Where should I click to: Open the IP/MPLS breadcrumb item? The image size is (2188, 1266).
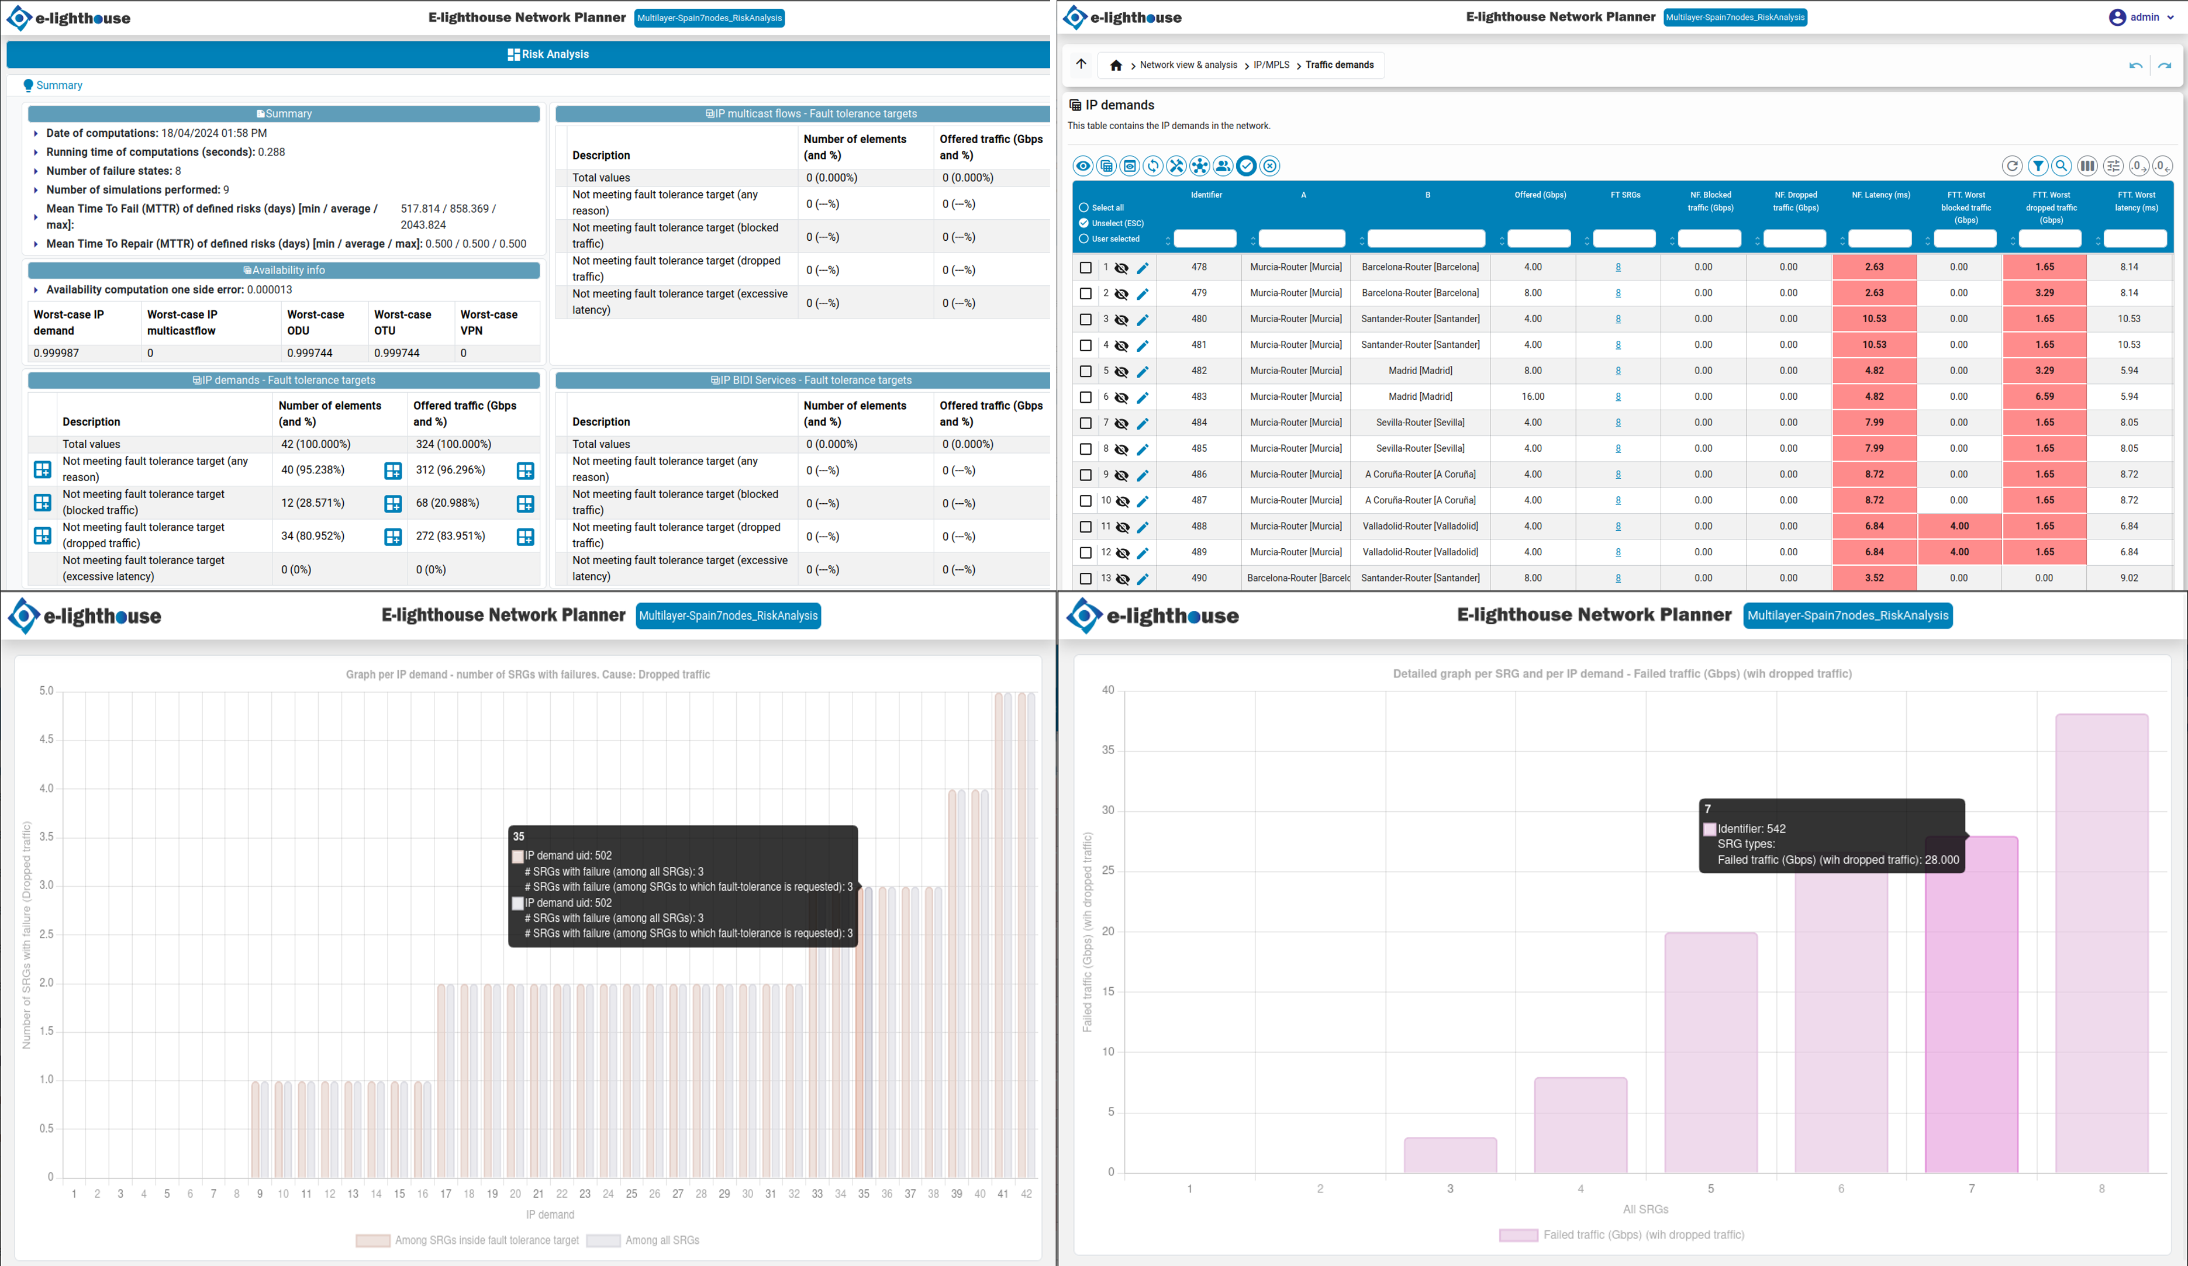[x=1271, y=65]
